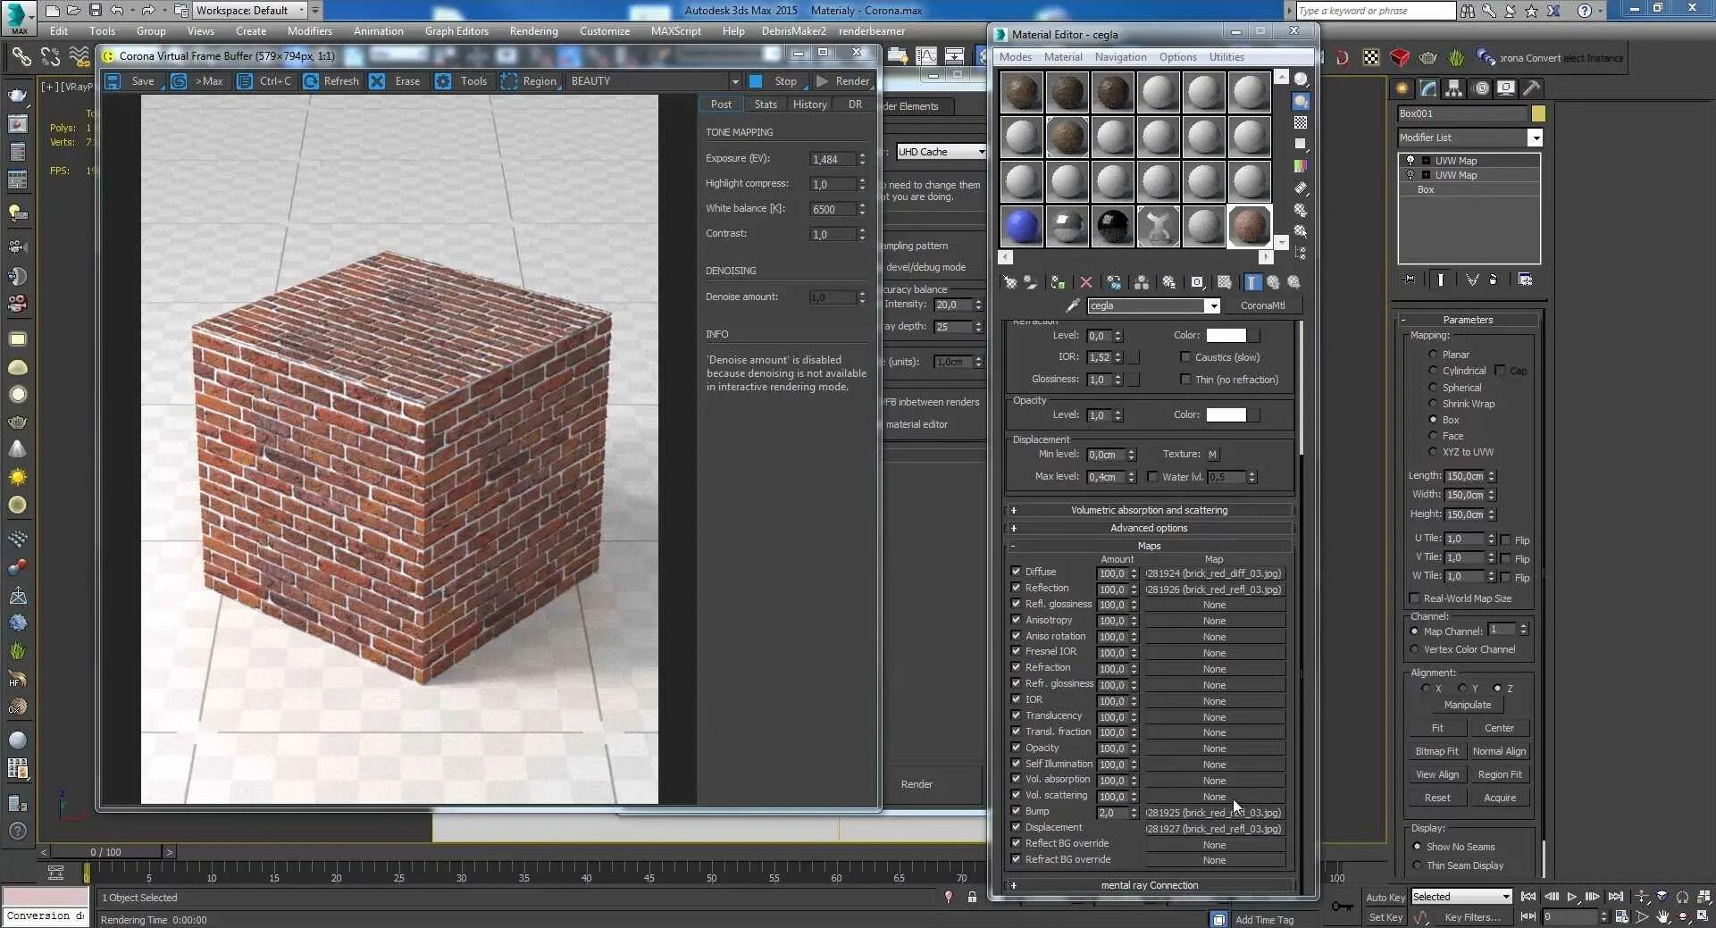Select the Planar mapping radio button
The height and width of the screenshot is (928, 1716).
coord(1433,355)
